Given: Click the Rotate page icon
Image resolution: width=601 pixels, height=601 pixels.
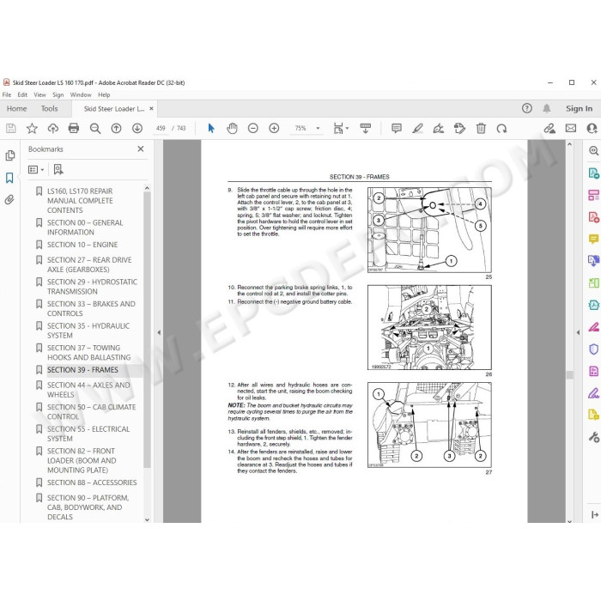Looking at the screenshot, I should (x=501, y=128).
